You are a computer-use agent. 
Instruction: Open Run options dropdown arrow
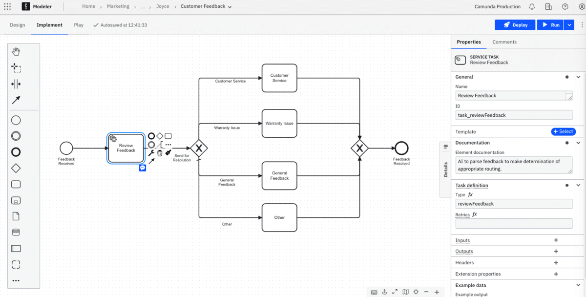(x=569, y=25)
